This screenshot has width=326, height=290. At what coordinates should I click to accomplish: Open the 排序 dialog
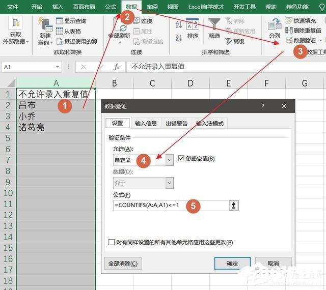[x=193, y=28]
